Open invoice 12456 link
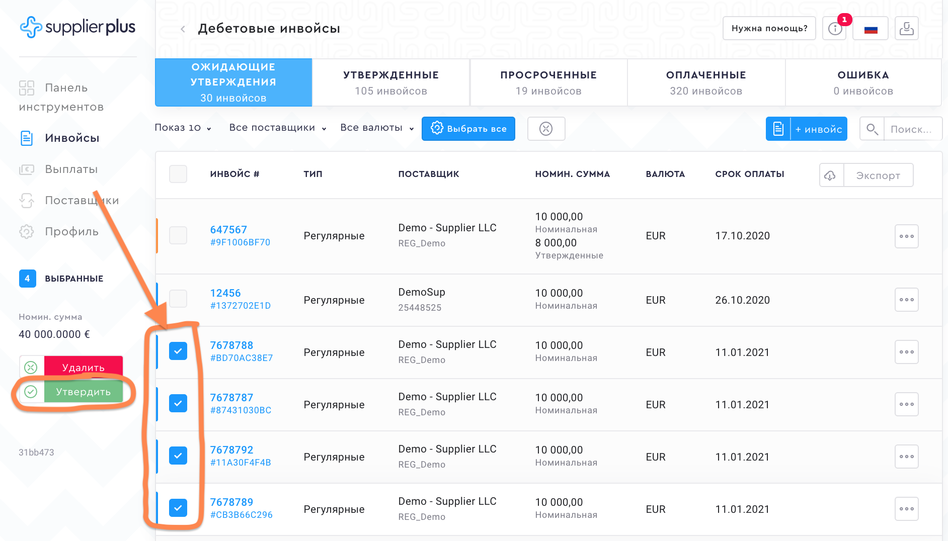Viewport: 948px width, 541px height. (225, 293)
